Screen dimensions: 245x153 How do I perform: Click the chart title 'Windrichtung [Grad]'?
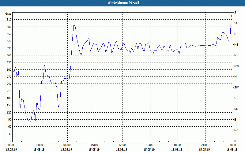pyautogui.click(x=123, y=3)
